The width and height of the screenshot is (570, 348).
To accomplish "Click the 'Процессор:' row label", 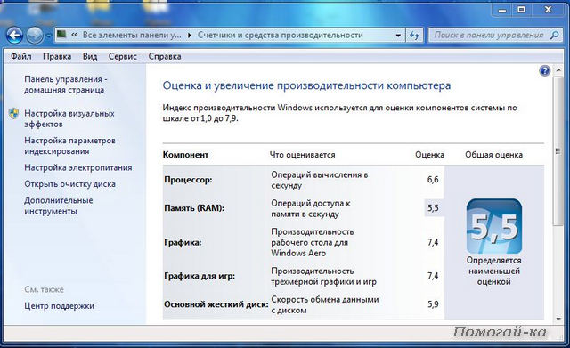I will coord(188,180).
